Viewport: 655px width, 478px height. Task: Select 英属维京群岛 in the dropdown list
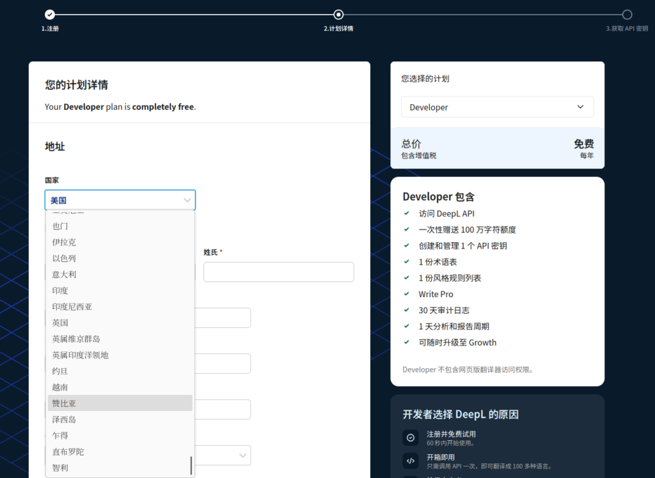pyautogui.click(x=120, y=339)
